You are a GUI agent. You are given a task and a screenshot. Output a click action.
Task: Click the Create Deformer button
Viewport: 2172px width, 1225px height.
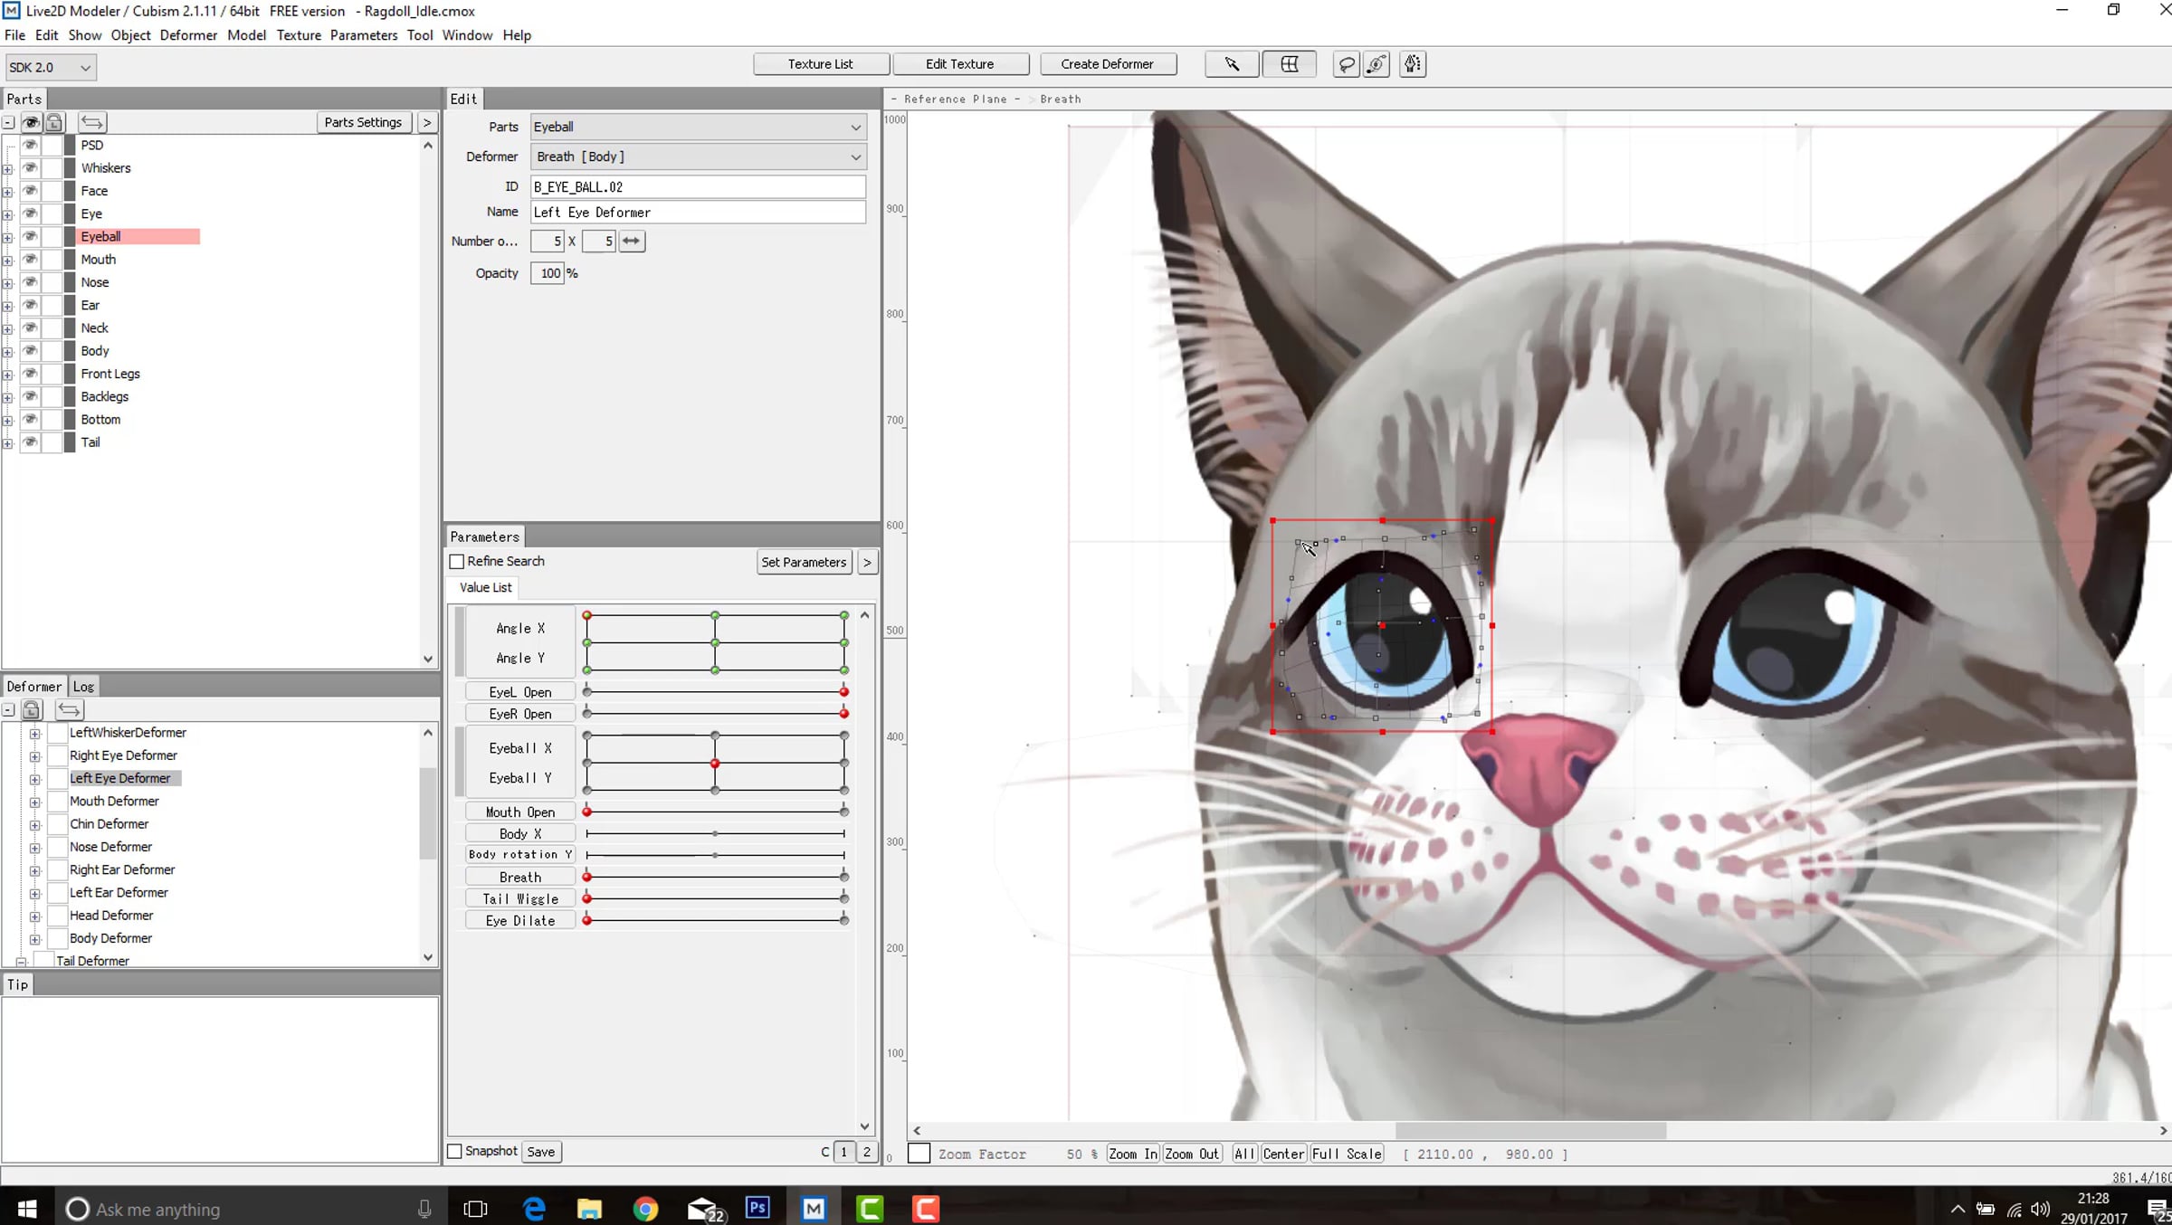click(1107, 64)
